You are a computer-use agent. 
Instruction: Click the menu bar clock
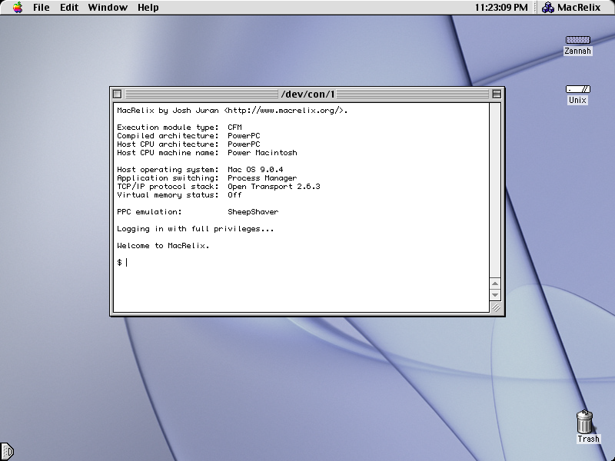[501, 8]
